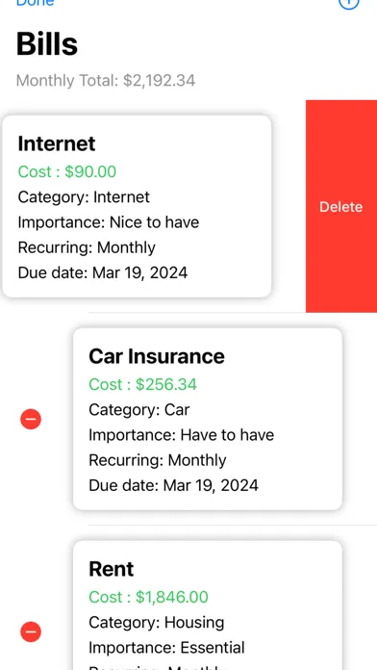Finish editing with the Done button
The height and width of the screenshot is (670, 377).
[35, 3]
